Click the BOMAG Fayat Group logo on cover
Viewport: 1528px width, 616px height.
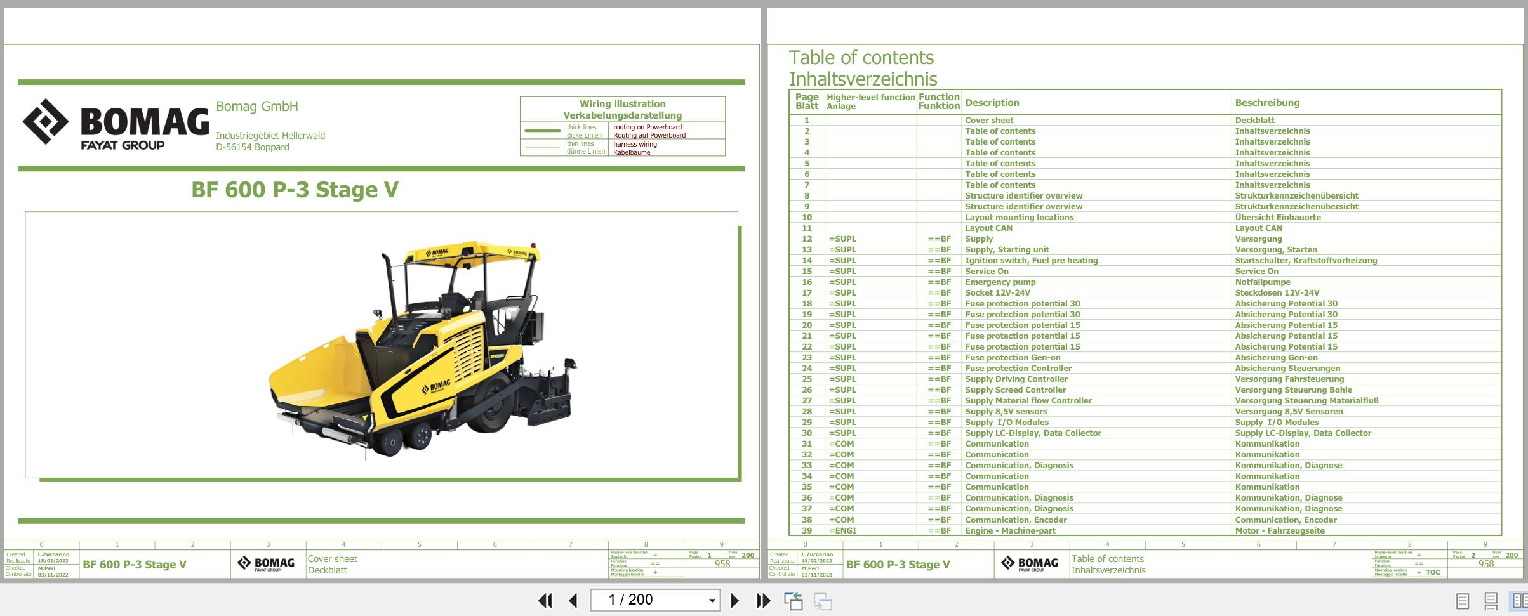116,124
